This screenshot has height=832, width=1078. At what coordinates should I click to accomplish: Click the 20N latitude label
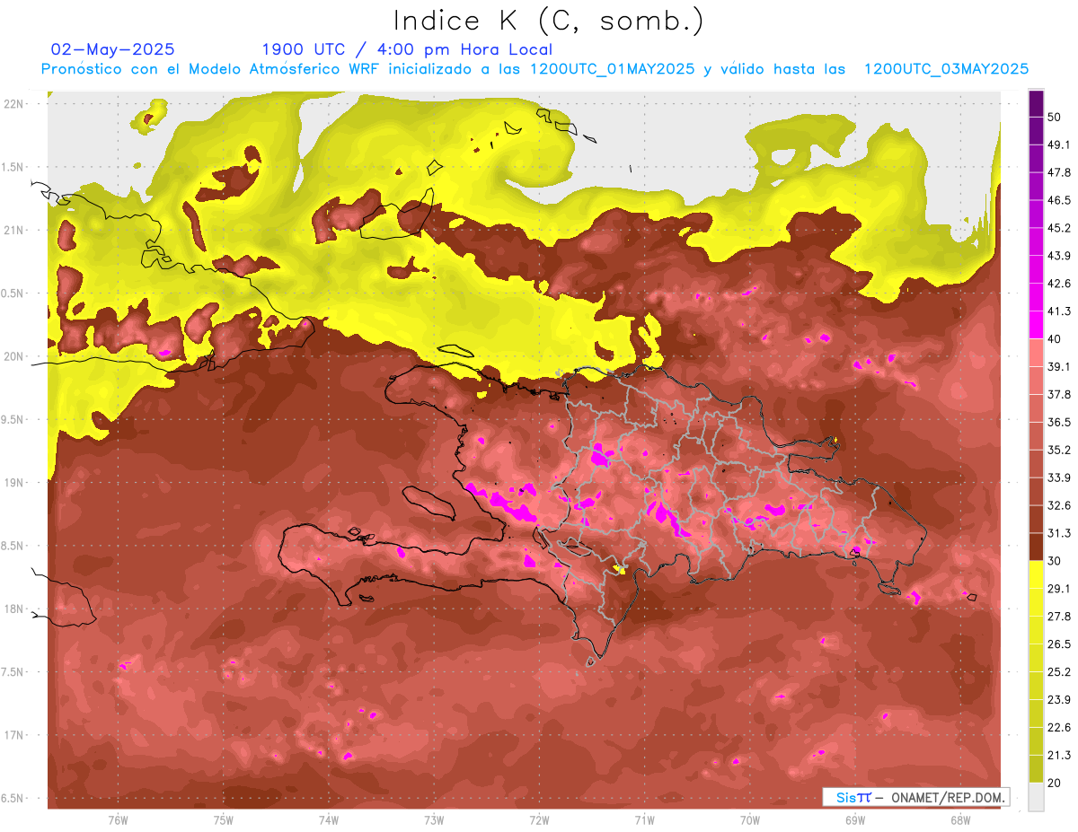14,356
